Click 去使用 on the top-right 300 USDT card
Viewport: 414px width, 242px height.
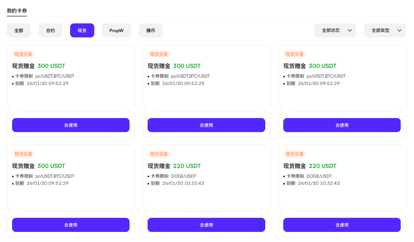tap(342, 125)
